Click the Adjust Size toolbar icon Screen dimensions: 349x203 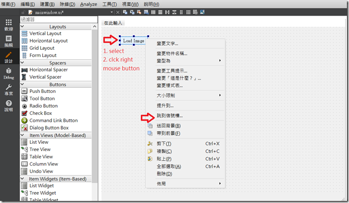click(x=203, y=12)
